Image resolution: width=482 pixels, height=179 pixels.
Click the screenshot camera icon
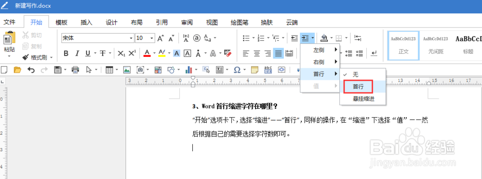[140, 70]
